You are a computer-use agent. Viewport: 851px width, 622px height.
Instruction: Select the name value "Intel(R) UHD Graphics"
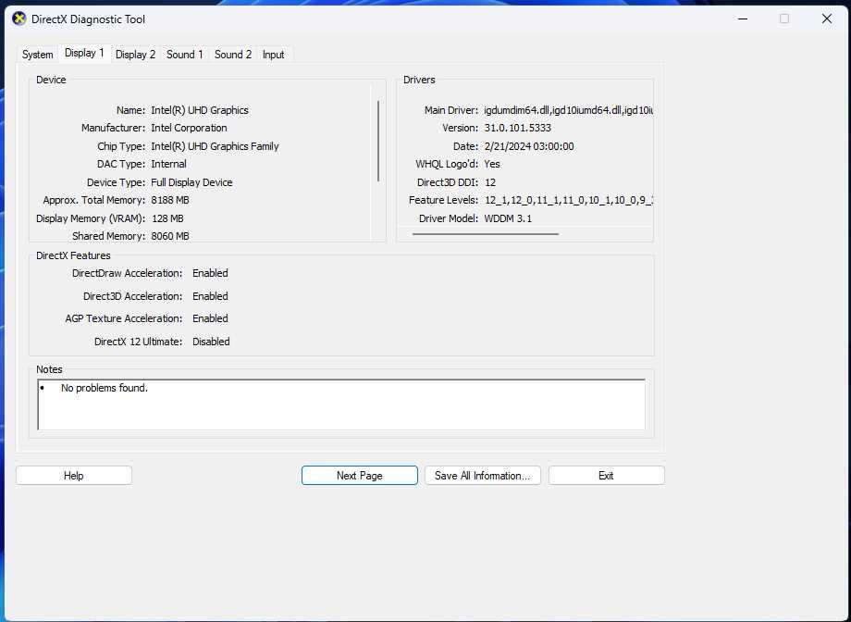[x=200, y=110]
